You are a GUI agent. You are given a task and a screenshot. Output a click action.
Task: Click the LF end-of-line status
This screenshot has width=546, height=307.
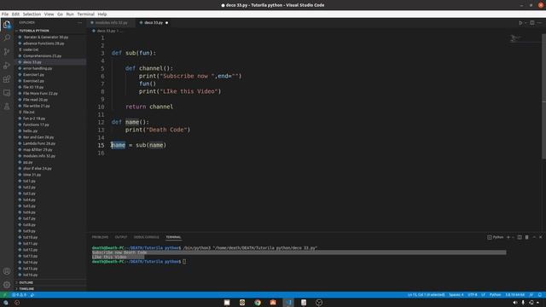pos(484,295)
